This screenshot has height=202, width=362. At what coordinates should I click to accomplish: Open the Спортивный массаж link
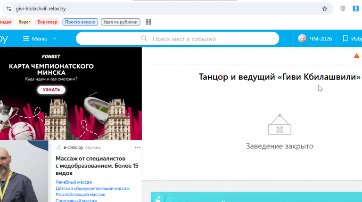[x=76, y=200]
